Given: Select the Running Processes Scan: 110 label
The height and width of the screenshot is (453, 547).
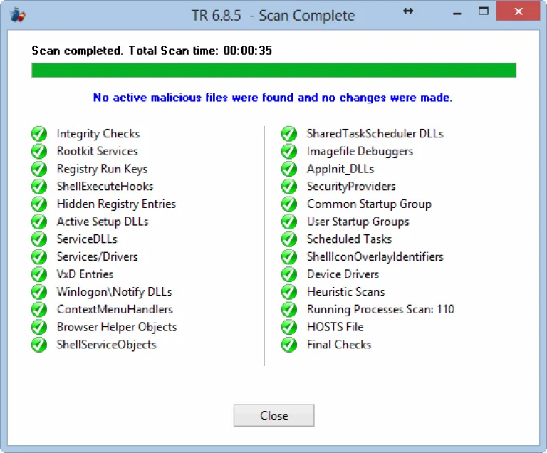Looking at the screenshot, I should pos(380,309).
